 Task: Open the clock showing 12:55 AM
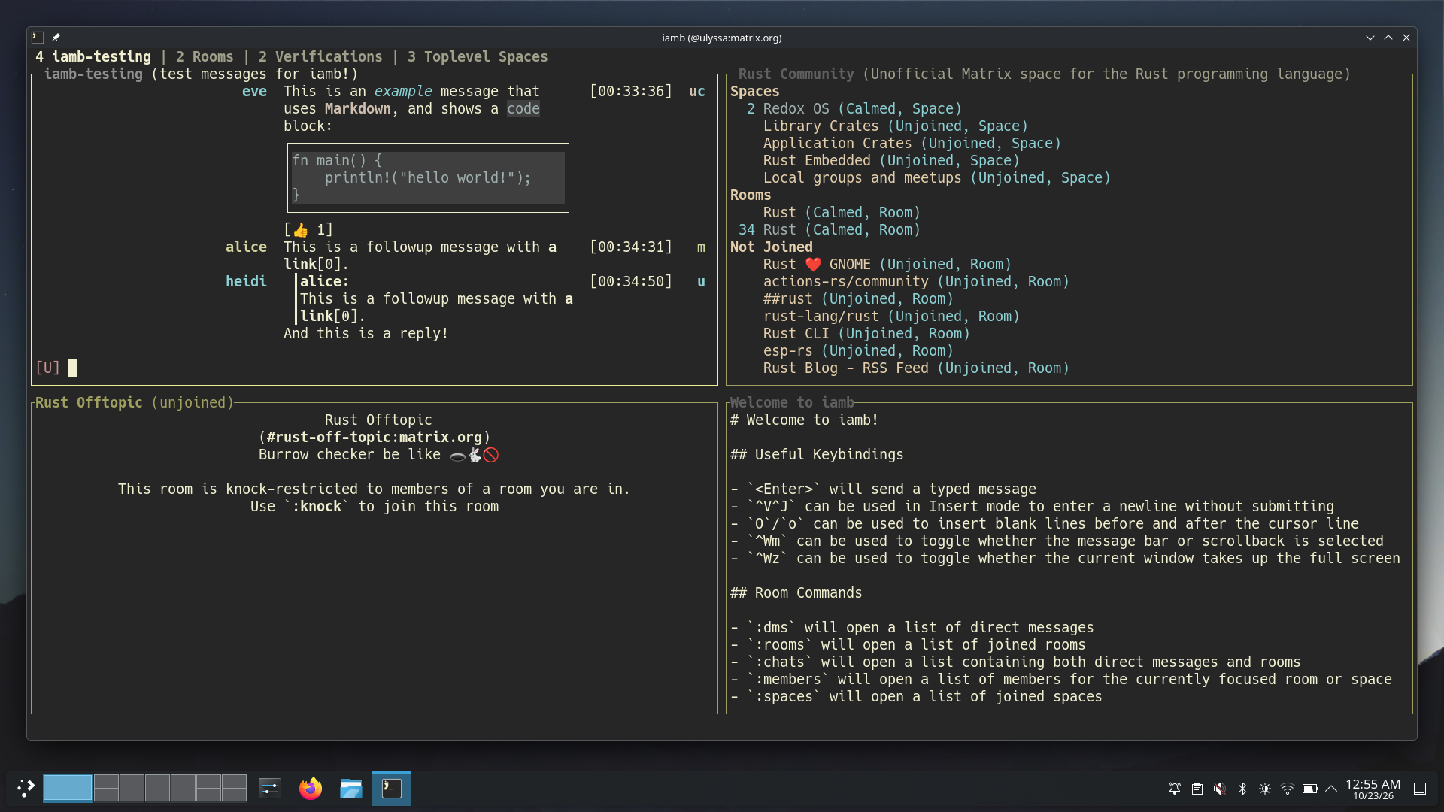tap(1373, 789)
